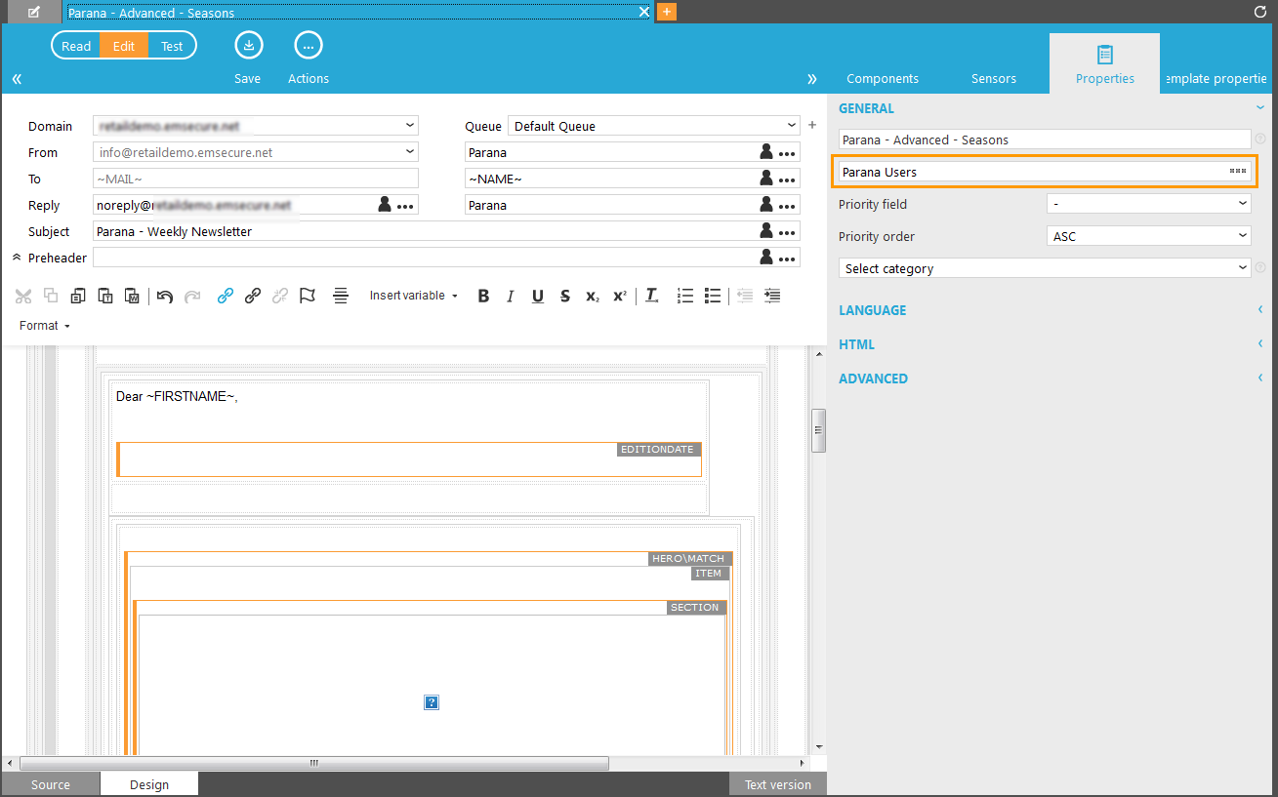The height and width of the screenshot is (797, 1278).
Task: Switch to Test mode
Action: coord(172,46)
